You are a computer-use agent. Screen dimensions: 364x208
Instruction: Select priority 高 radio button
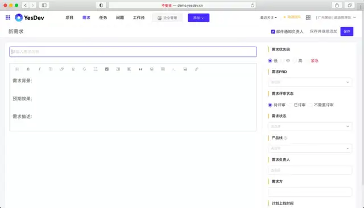pyautogui.click(x=295, y=61)
